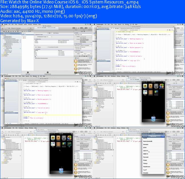Open Hardware menu in 00:06:20 simulator frame
Screen dimensions: 185x179
113,76
